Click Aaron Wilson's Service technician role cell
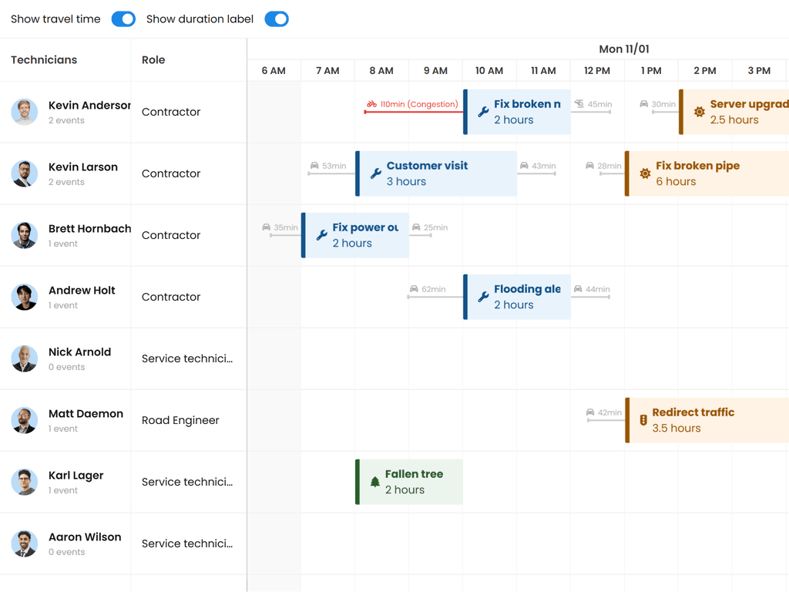 187,543
